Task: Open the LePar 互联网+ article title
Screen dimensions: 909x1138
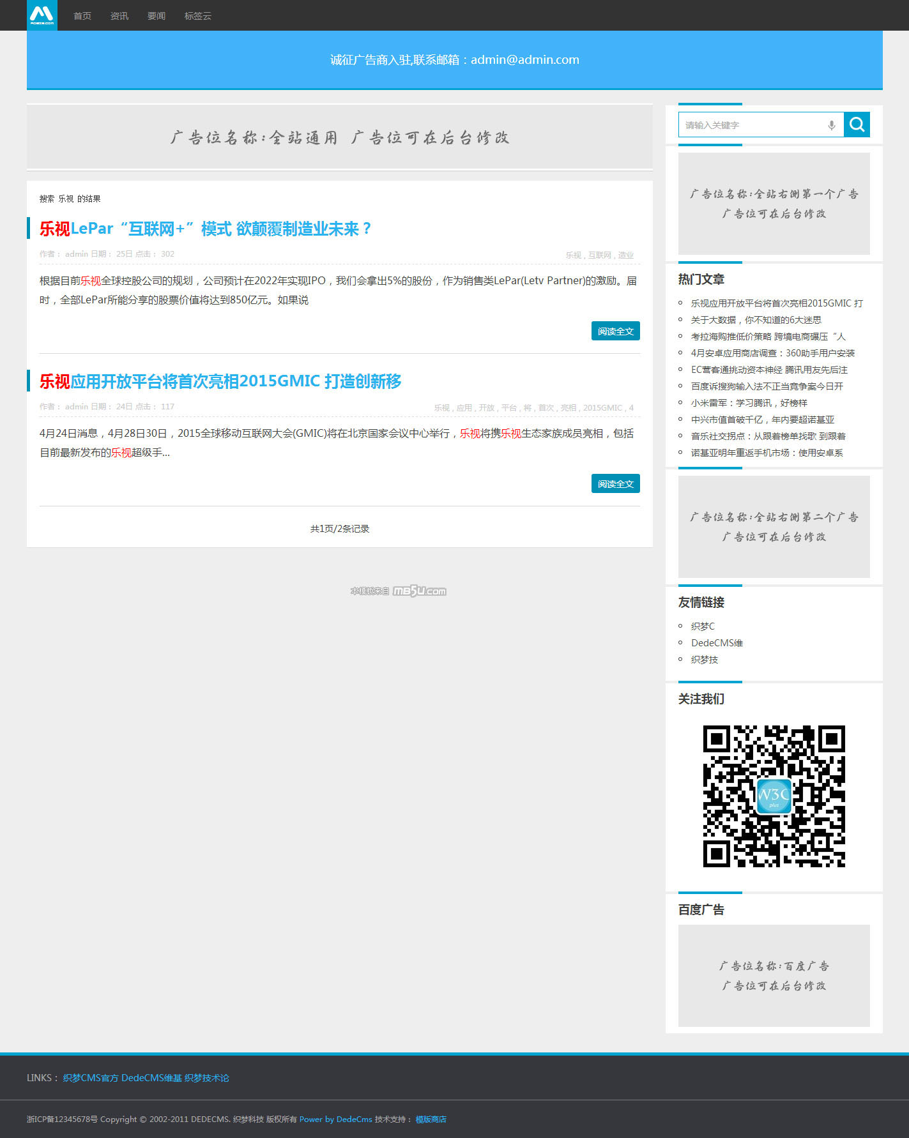Action: pyautogui.click(x=205, y=229)
